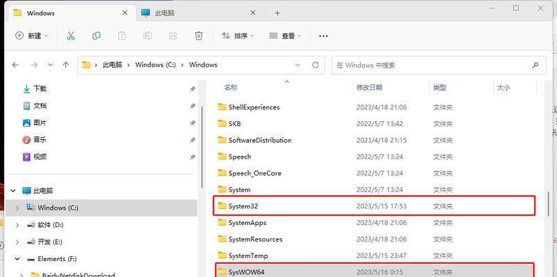Expand the address bar history dropdown
Screen dimensions: 557x277
coord(298,65)
